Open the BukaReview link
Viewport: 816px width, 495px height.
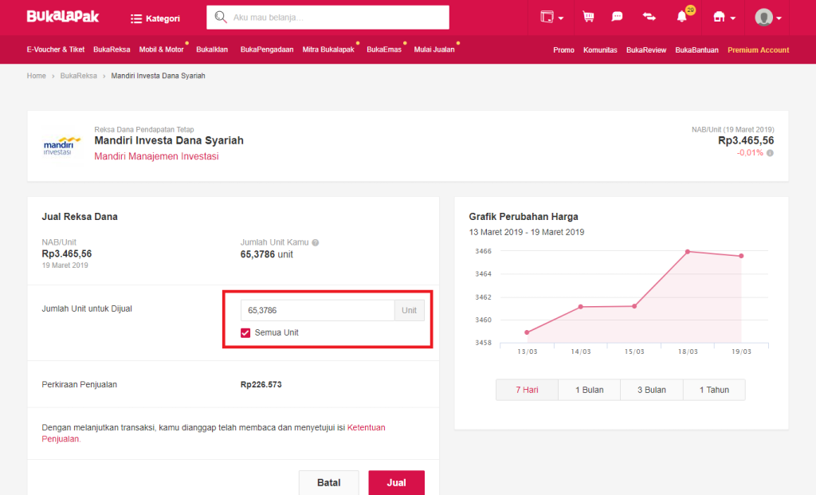pos(646,50)
